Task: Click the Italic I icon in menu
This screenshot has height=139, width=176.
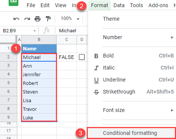Action: pos(96,68)
